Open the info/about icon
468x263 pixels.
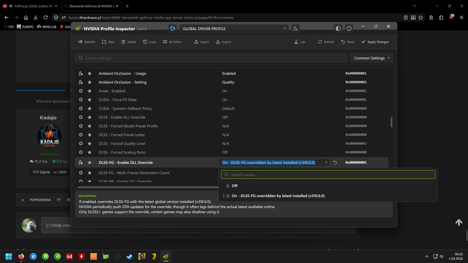349,28
